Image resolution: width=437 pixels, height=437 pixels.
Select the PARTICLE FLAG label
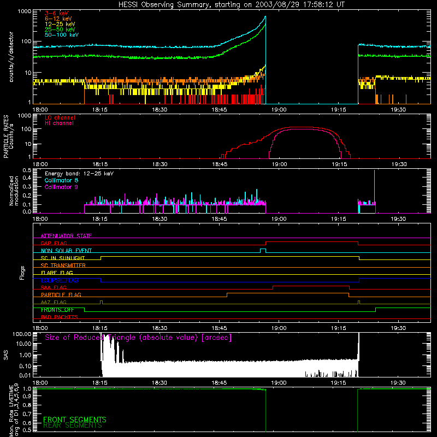(61, 294)
